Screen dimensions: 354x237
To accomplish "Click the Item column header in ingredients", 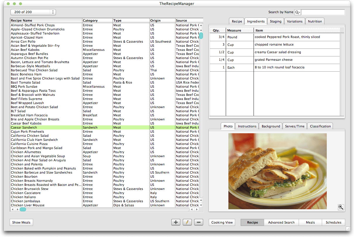I will pyautogui.click(x=297, y=30).
